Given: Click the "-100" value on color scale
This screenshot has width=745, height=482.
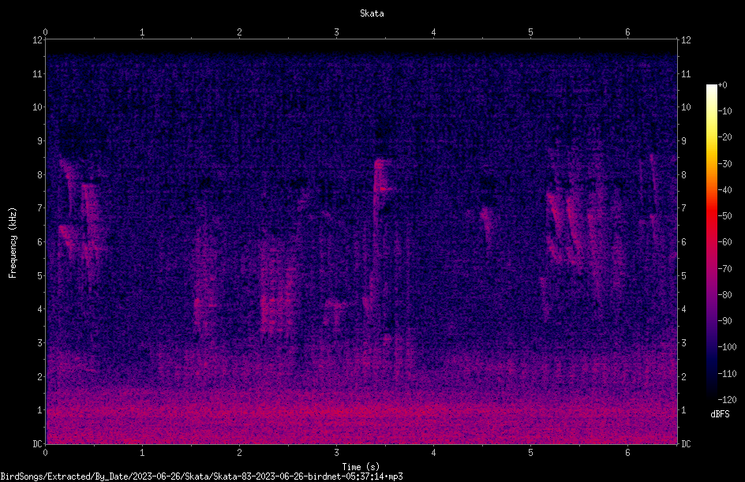Looking at the screenshot, I should click(x=727, y=347).
